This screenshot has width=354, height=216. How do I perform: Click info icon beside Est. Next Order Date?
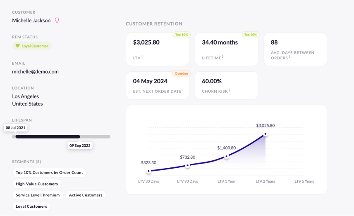click(x=183, y=90)
